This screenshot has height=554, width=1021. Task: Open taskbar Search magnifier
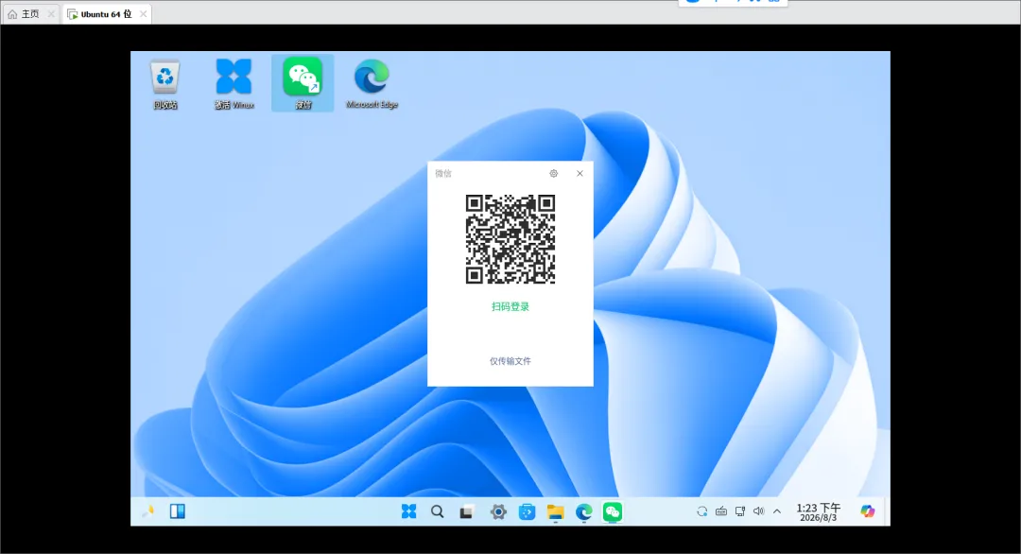(x=438, y=511)
